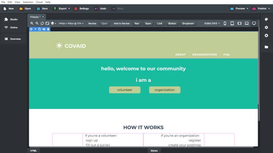273x153 pixels.
Task: Open the Selection menu
Action: point(28,2)
